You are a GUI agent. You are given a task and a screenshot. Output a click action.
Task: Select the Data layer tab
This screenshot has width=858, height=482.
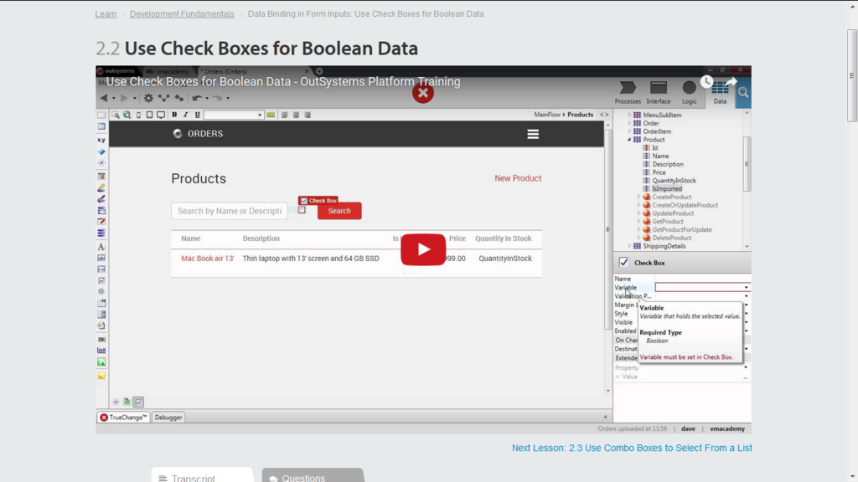pos(720,92)
